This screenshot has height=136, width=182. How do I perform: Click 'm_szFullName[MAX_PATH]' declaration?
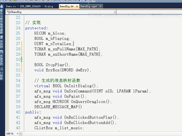click(x=73, y=49)
